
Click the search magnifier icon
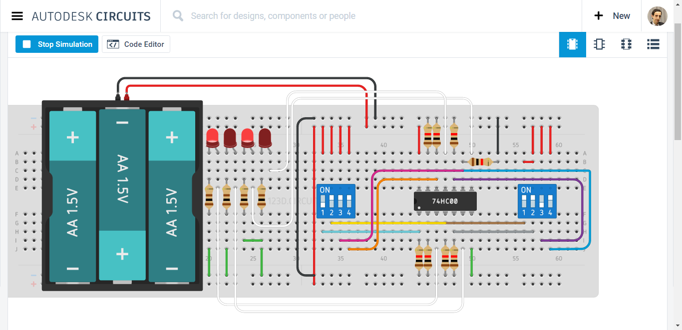pyautogui.click(x=177, y=15)
